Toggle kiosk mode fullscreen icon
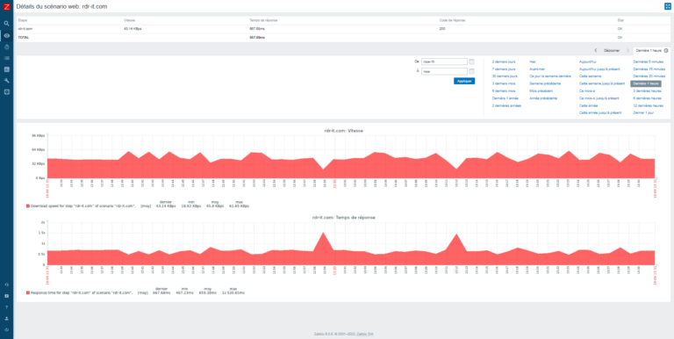Image resolution: width=674 pixels, height=339 pixels. 668,6
